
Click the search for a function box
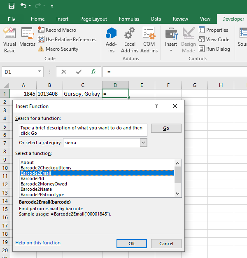tap(83, 130)
